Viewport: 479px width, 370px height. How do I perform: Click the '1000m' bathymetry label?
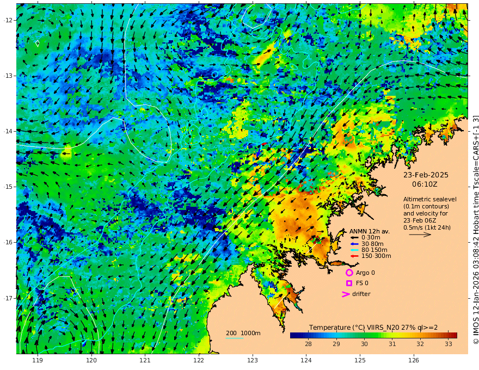(x=250, y=333)
